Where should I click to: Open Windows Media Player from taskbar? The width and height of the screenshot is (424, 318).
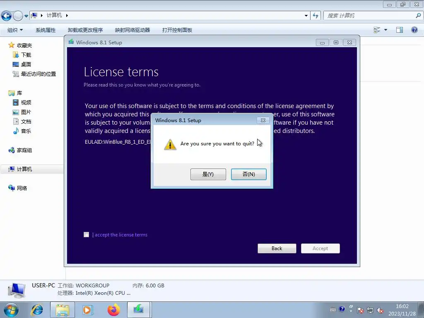pos(88,310)
